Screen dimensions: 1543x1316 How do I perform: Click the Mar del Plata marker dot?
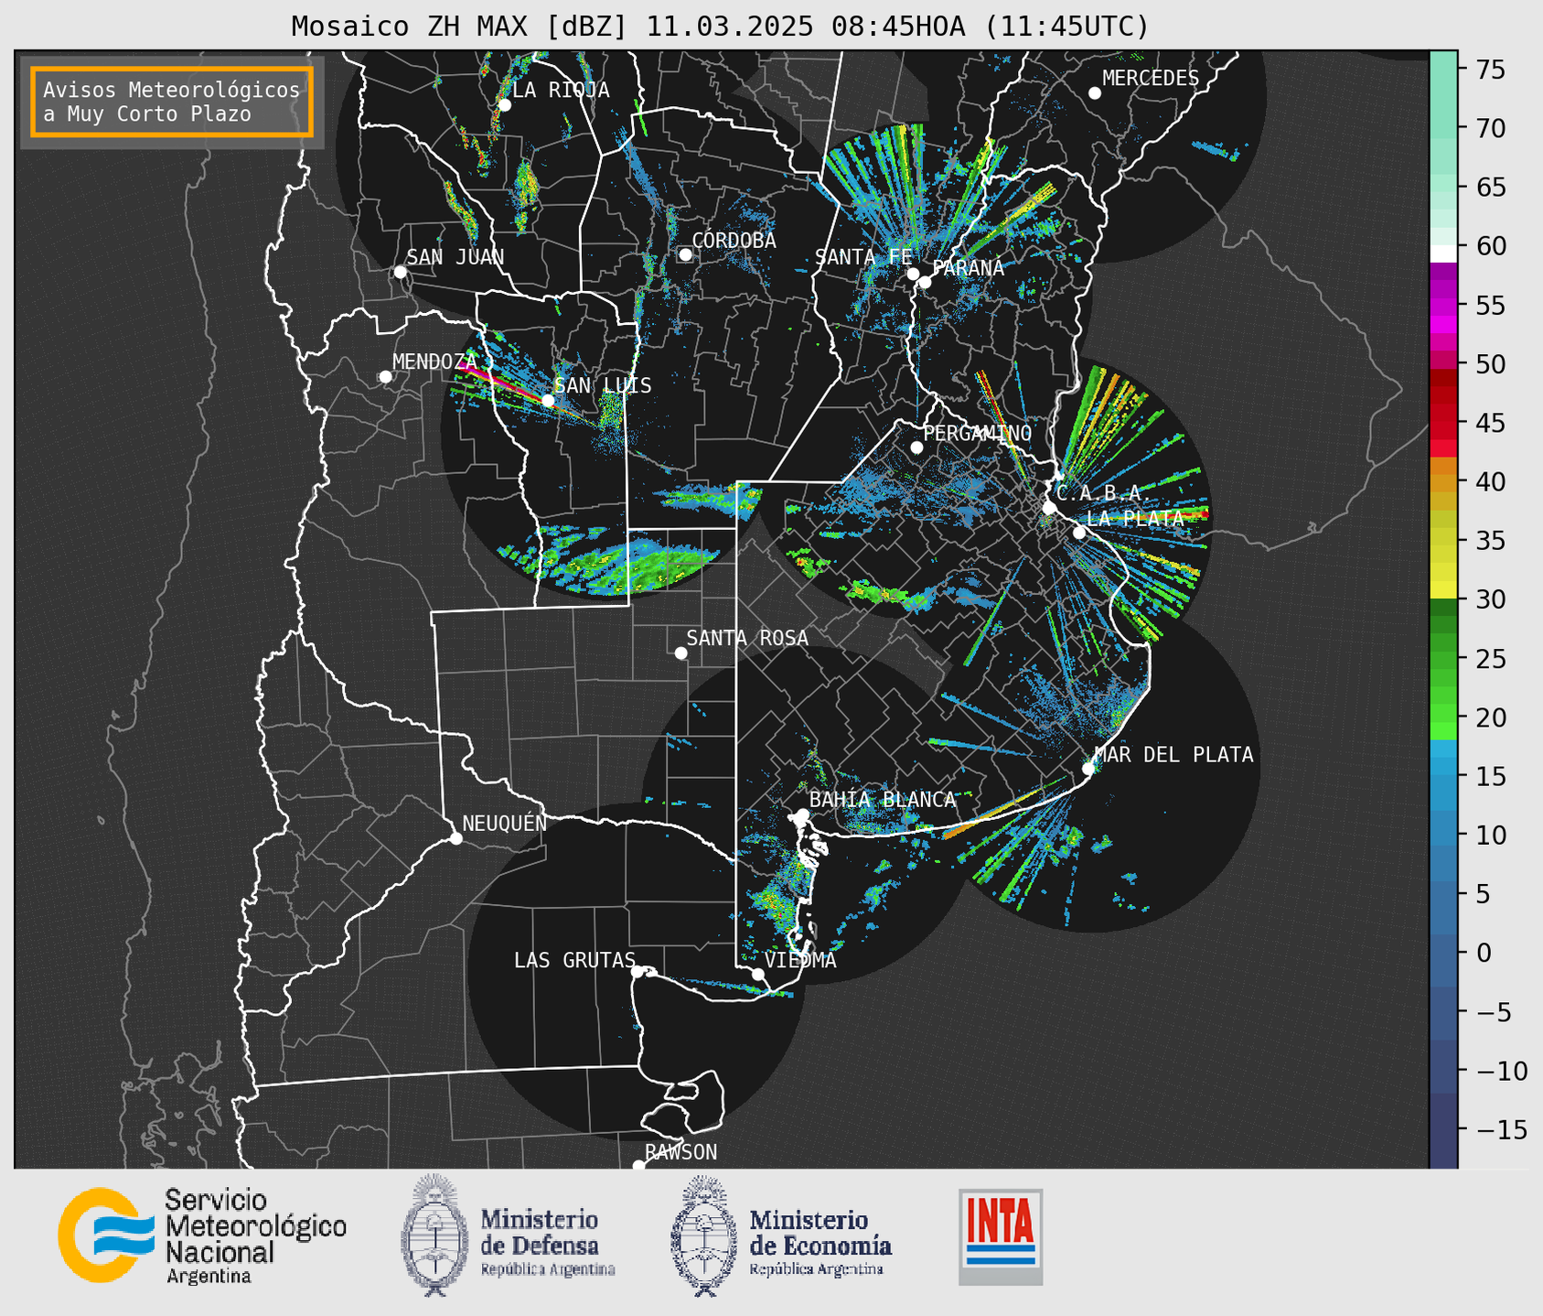pyautogui.click(x=1088, y=769)
